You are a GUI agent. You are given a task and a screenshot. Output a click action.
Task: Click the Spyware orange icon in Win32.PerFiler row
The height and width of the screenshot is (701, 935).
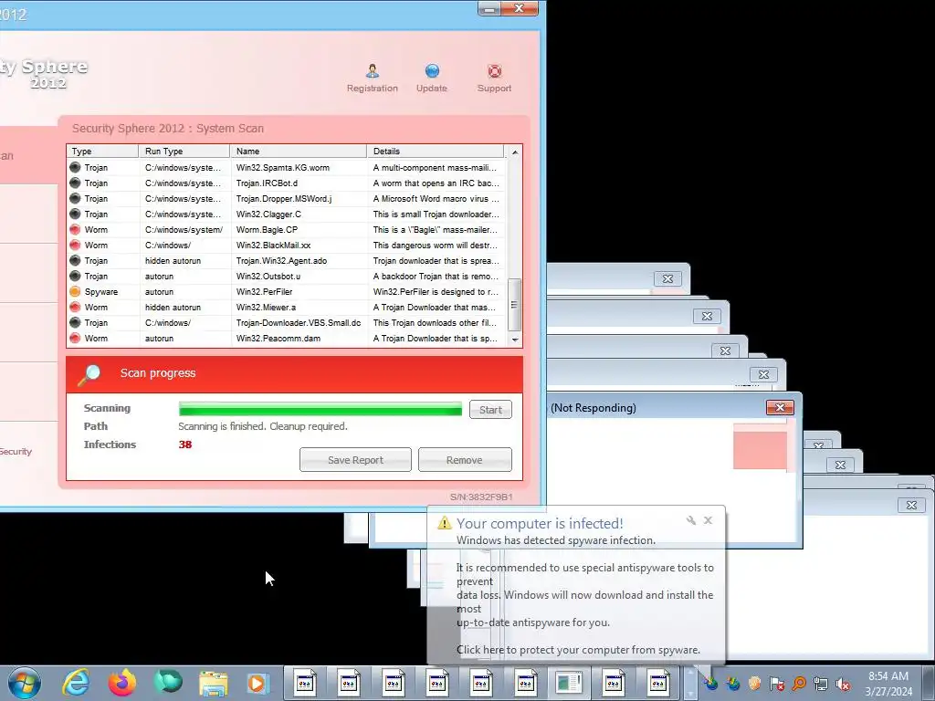click(75, 291)
